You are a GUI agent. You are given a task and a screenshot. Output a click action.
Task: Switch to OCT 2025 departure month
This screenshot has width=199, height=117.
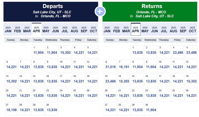tap(93, 29)
